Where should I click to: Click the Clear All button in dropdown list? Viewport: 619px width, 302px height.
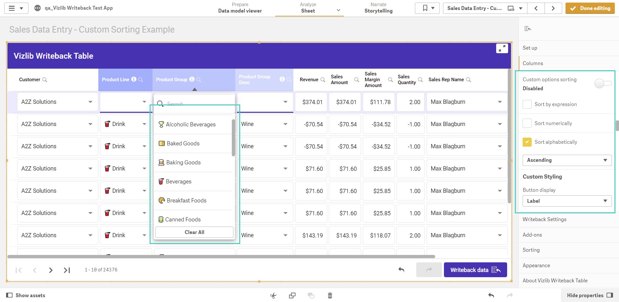[194, 232]
